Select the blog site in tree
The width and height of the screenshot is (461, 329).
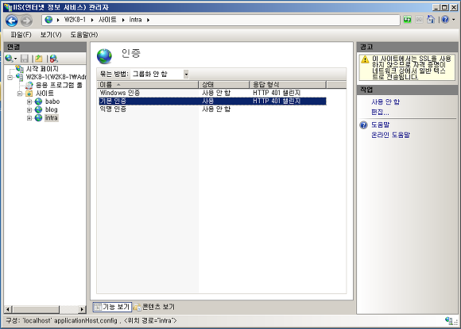[x=51, y=109]
